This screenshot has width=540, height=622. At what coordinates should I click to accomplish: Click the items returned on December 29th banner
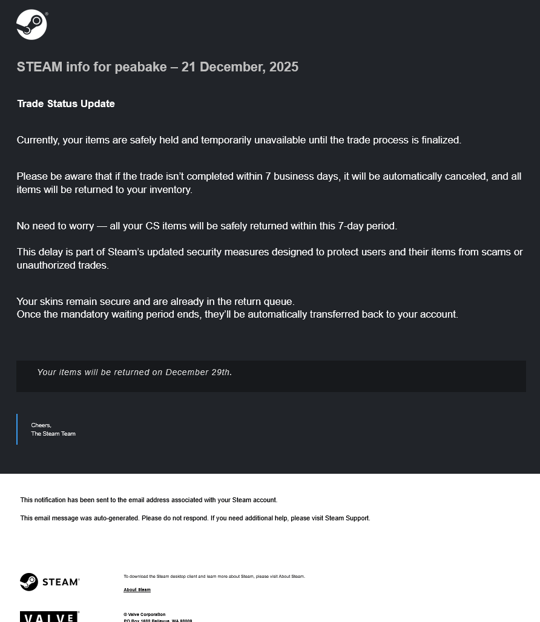pyautogui.click(x=271, y=376)
